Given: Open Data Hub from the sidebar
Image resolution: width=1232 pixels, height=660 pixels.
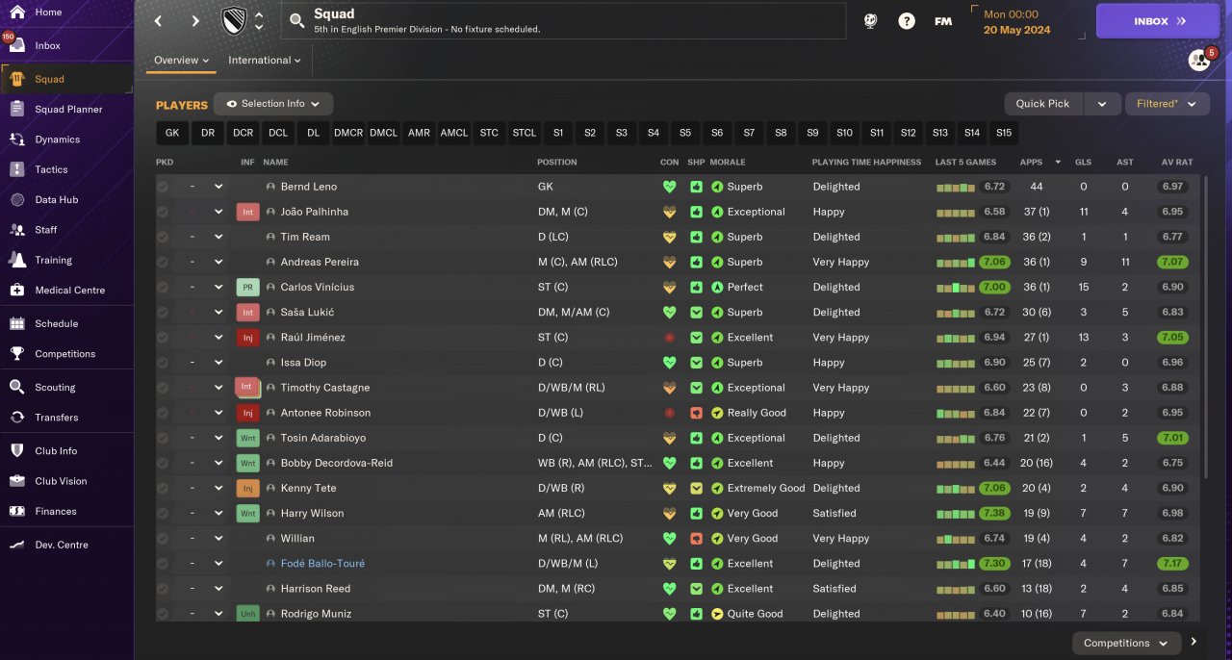Looking at the screenshot, I should 55,200.
